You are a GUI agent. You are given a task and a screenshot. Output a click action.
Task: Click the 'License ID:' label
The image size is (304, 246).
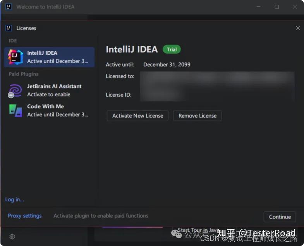119,95
